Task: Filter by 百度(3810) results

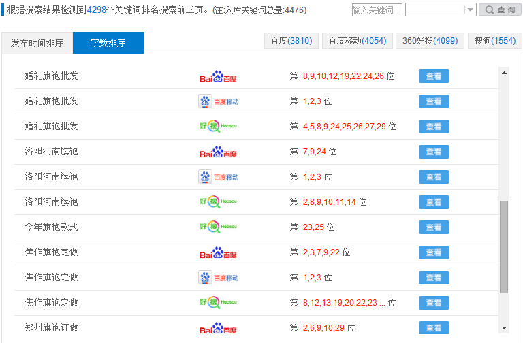Action: (x=291, y=41)
